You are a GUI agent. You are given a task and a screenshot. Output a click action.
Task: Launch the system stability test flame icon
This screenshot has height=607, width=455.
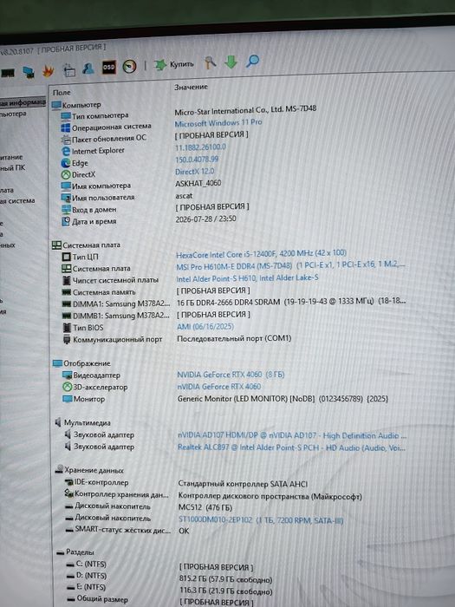pos(48,71)
